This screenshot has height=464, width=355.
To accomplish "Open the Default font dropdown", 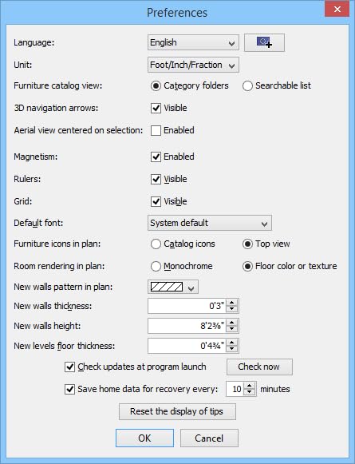I will 210,223.
